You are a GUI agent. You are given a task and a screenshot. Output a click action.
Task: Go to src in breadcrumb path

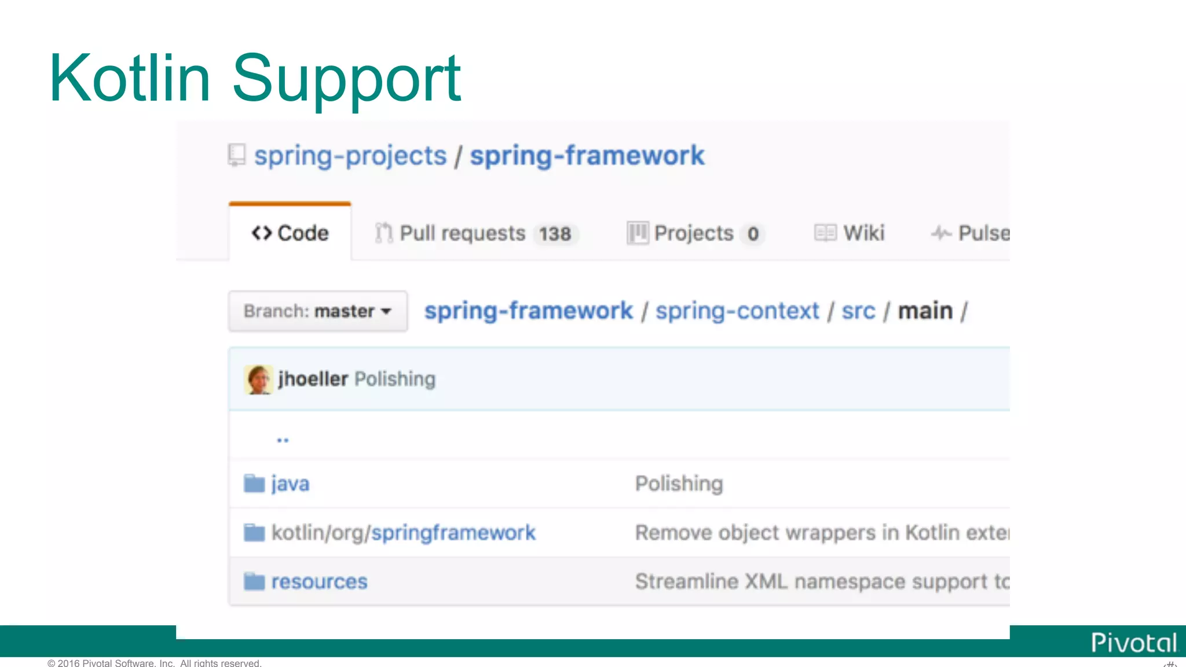click(x=858, y=311)
